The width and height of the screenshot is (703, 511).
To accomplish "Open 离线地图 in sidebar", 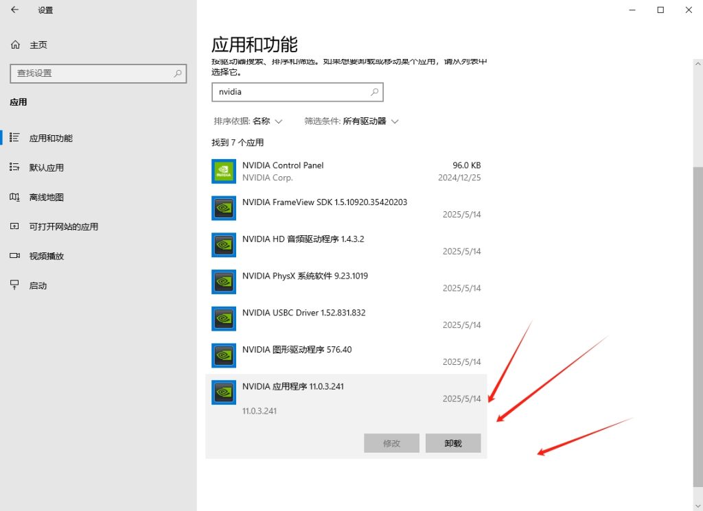I will (x=46, y=197).
